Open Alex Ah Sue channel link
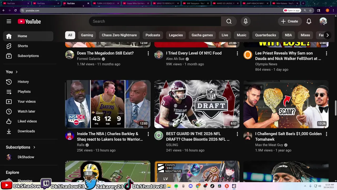The height and width of the screenshot is (190, 337). tap(175, 59)
